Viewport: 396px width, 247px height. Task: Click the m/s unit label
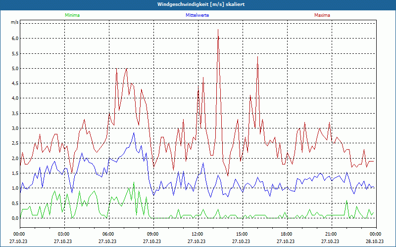pos(14,23)
